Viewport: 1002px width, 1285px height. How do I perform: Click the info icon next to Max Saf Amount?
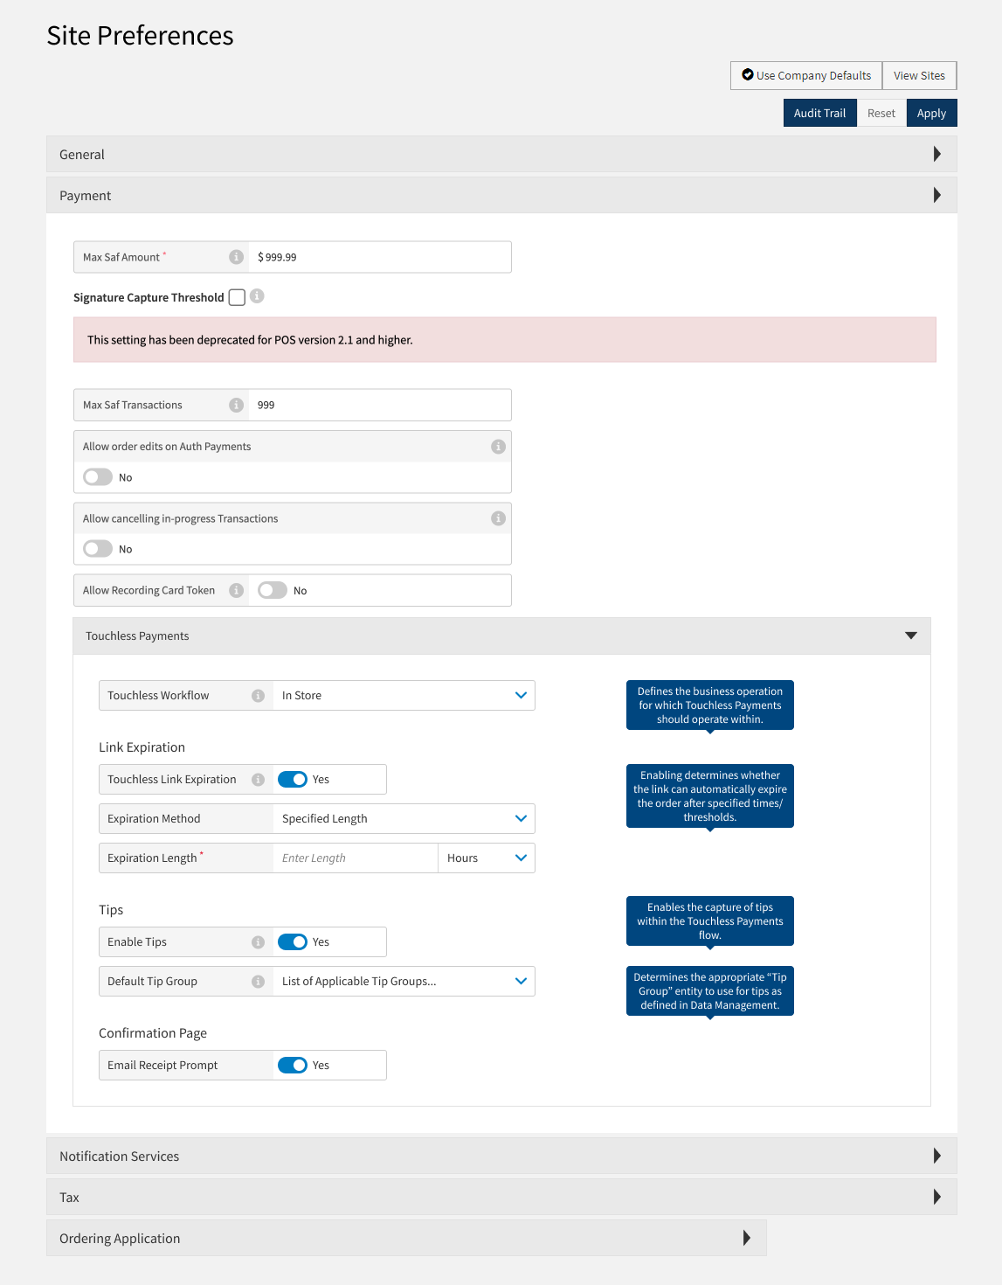(236, 256)
